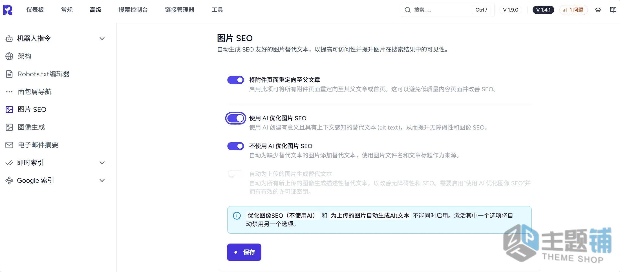Select 图片 SEO in sidebar
This screenshot has width=620, height=272.
tap(32, 110)
